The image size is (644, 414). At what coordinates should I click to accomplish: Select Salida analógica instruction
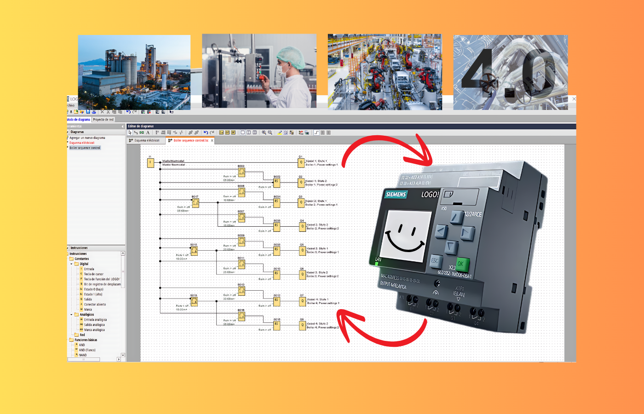point(94,325)
